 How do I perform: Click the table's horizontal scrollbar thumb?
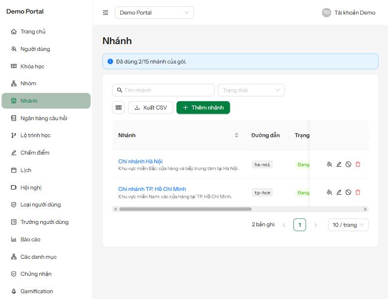coord(185,209)
